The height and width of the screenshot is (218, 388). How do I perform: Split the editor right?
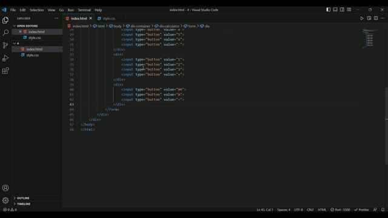click(x=376, y=18)
